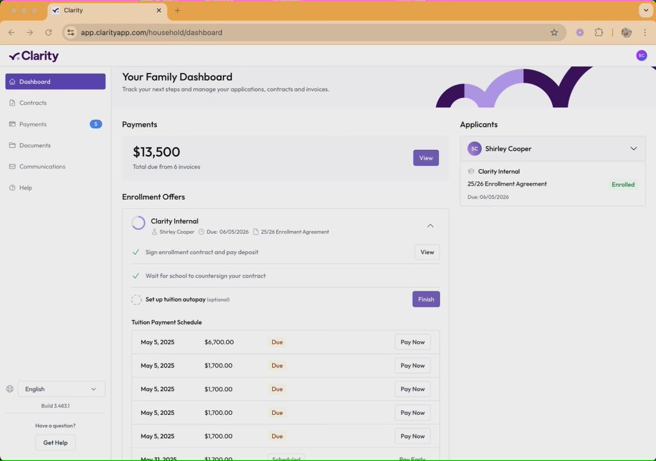Click the $13,500 total amount
This screenshot has height=461, width=656.
pos(156,152)
